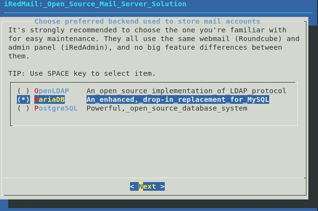
Task: Click the iRedMail Open Source Mail Server Solution title
Action: (95, 4)
